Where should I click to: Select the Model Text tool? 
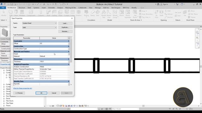(104, 14)
